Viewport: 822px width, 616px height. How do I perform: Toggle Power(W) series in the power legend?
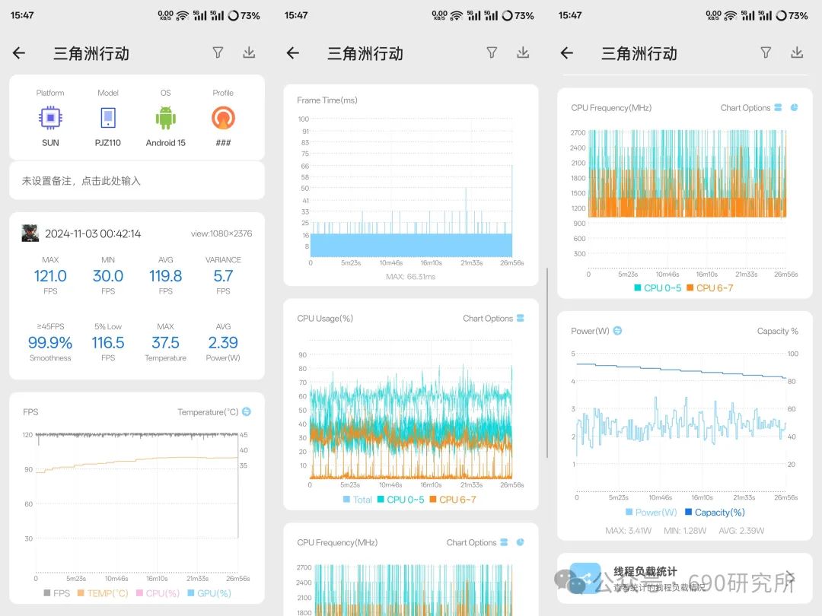651,512
